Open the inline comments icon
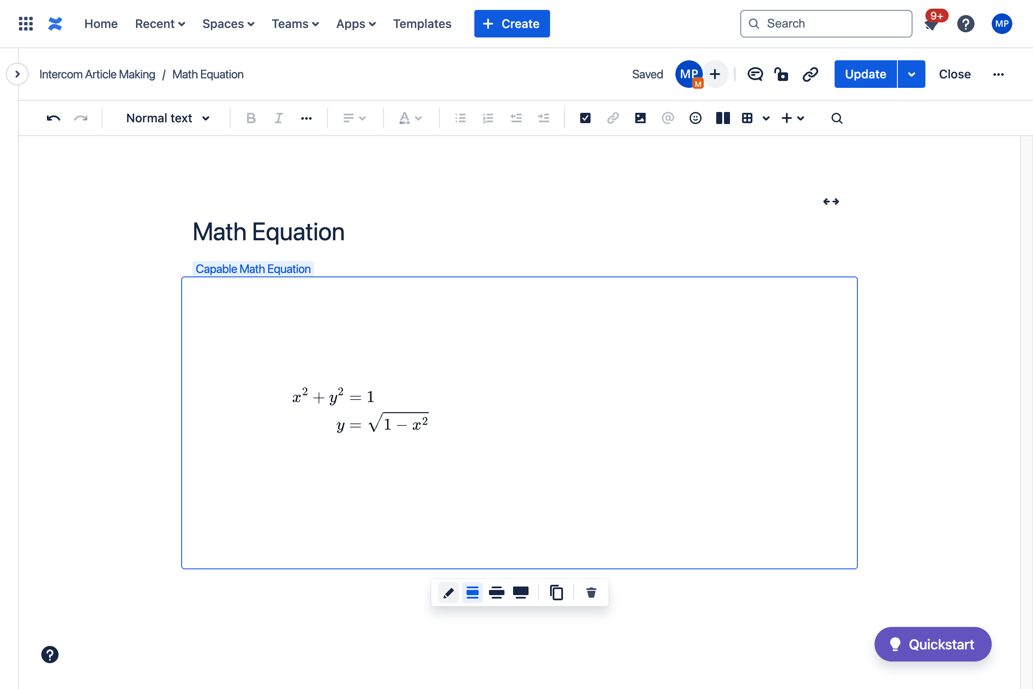The height and width of the screenshot is (689, 1033). pyautogui.click(x=755, y=74)
